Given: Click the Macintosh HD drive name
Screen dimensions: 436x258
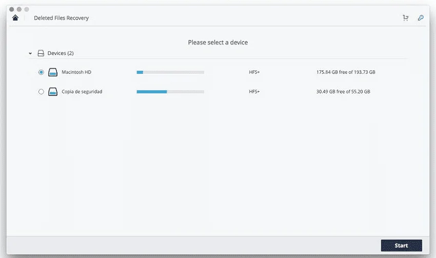Looking at the screenshot, I should click(76, 72).
